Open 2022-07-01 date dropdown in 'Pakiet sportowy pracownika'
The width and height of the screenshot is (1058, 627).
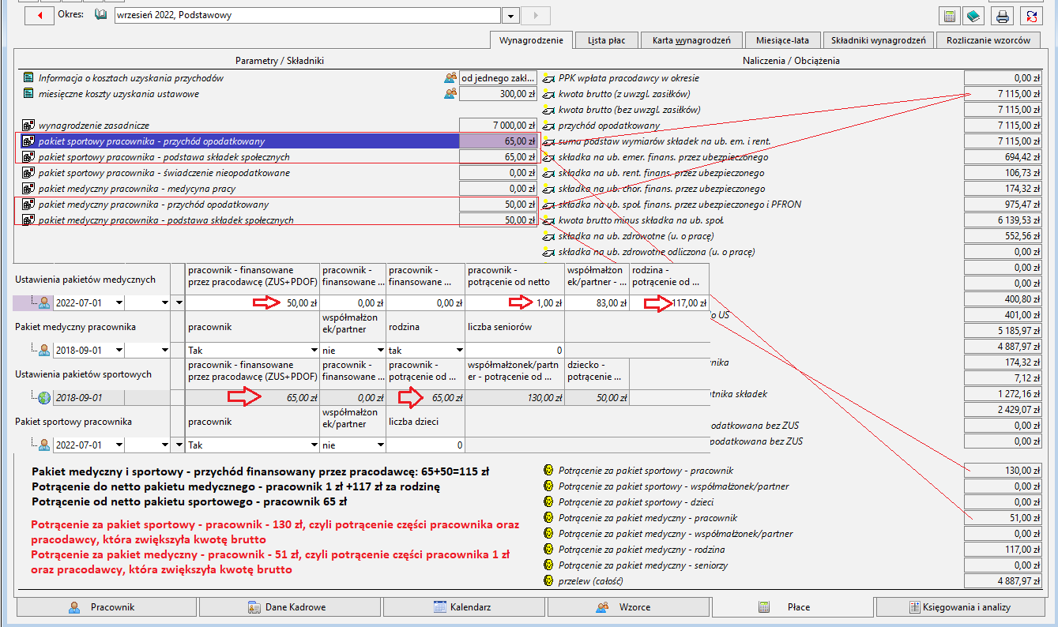tap(119, 445)
